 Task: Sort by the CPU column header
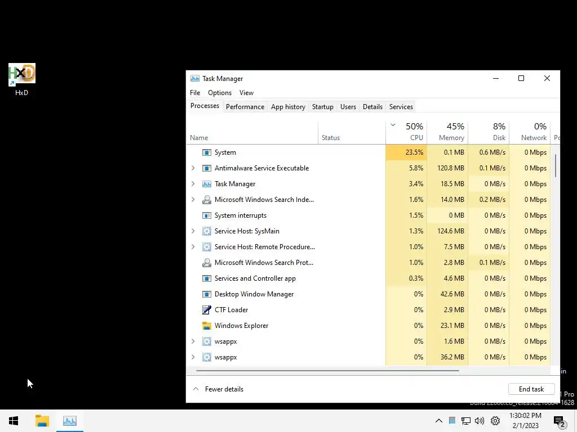click(407, 132)
